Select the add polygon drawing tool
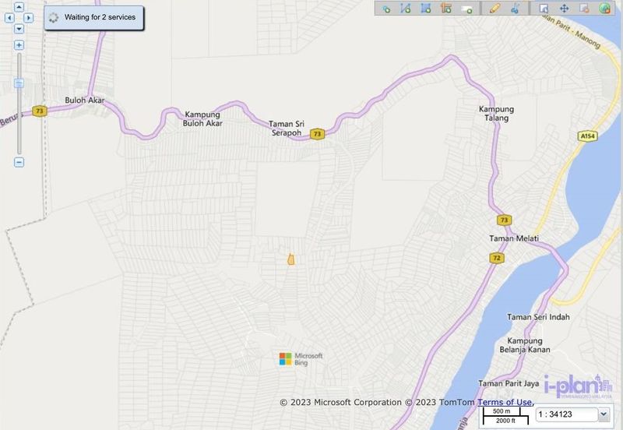The image size is (623, 430). [426, 9]
